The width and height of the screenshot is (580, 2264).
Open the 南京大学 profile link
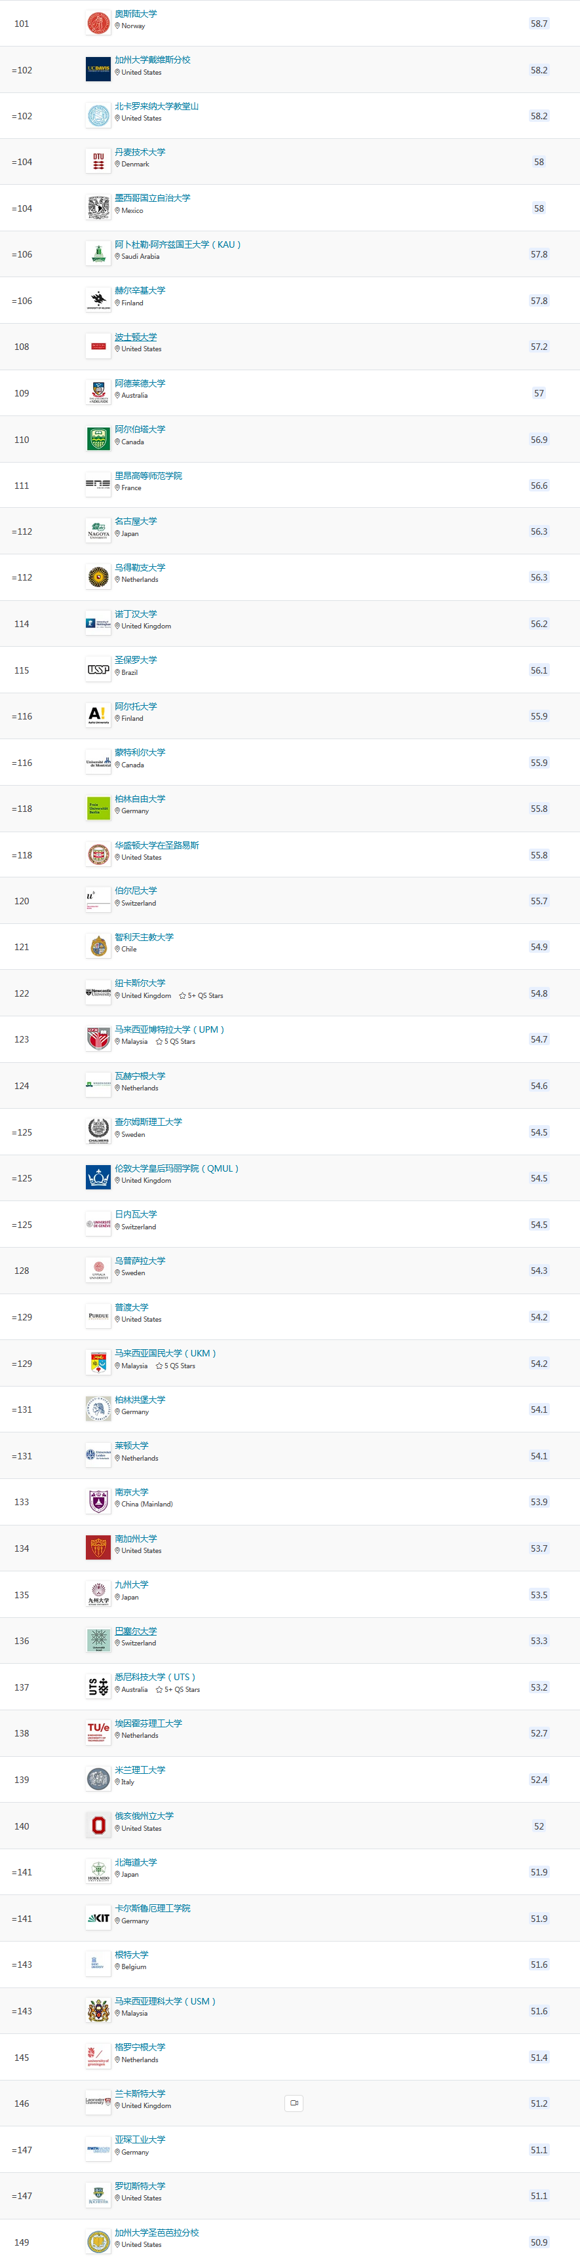point(132,1492)
